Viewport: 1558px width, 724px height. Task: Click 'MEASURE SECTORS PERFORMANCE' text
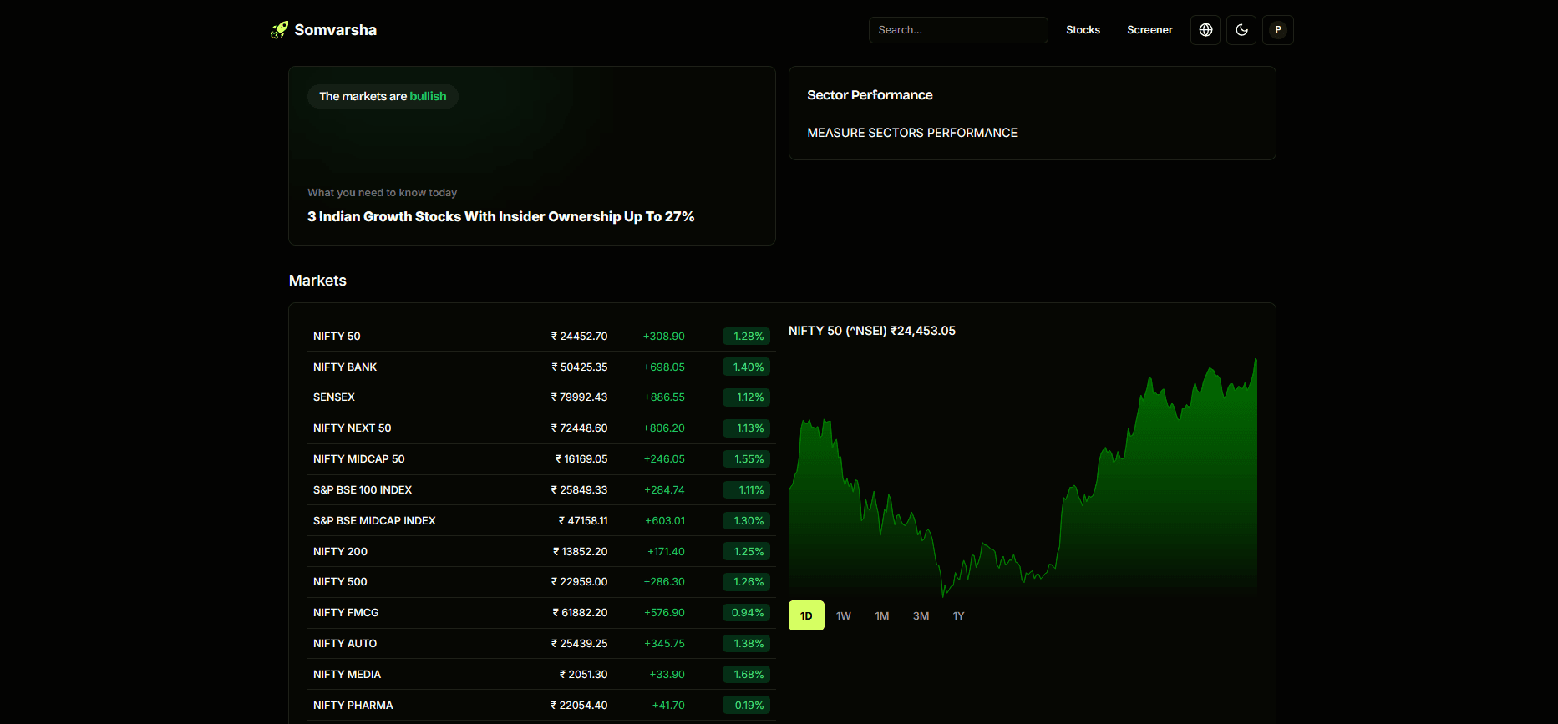(x=912, y=133)
